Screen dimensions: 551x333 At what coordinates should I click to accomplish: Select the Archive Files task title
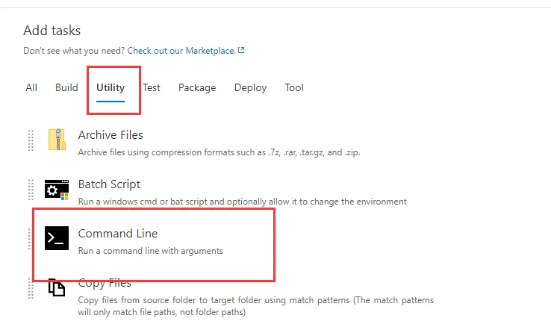(x=110, y=135)
